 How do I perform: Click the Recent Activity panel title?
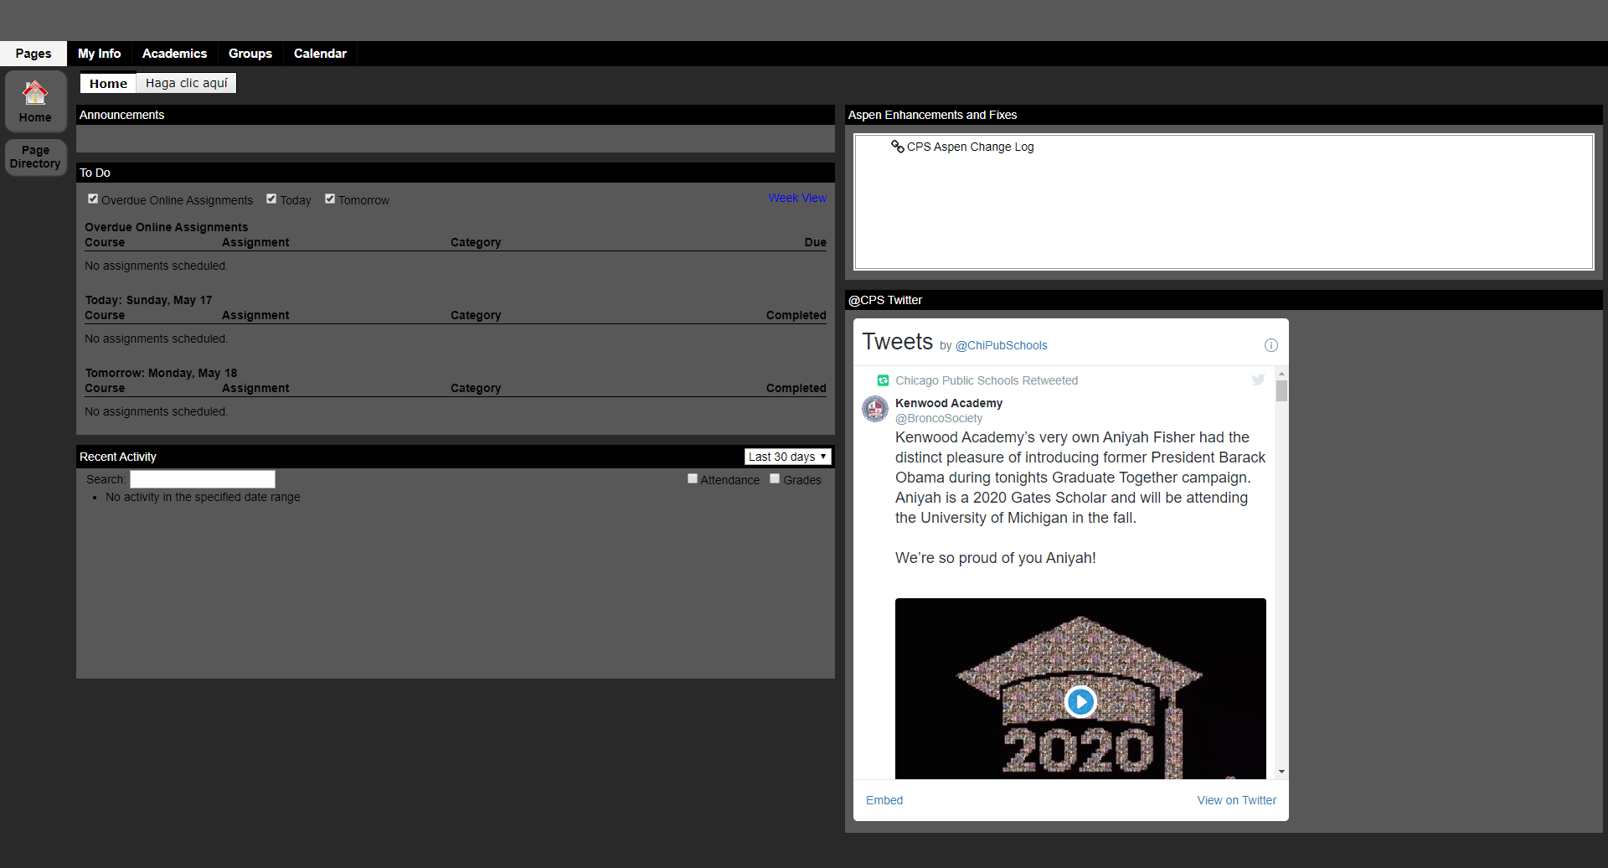[x=117, y=457]
